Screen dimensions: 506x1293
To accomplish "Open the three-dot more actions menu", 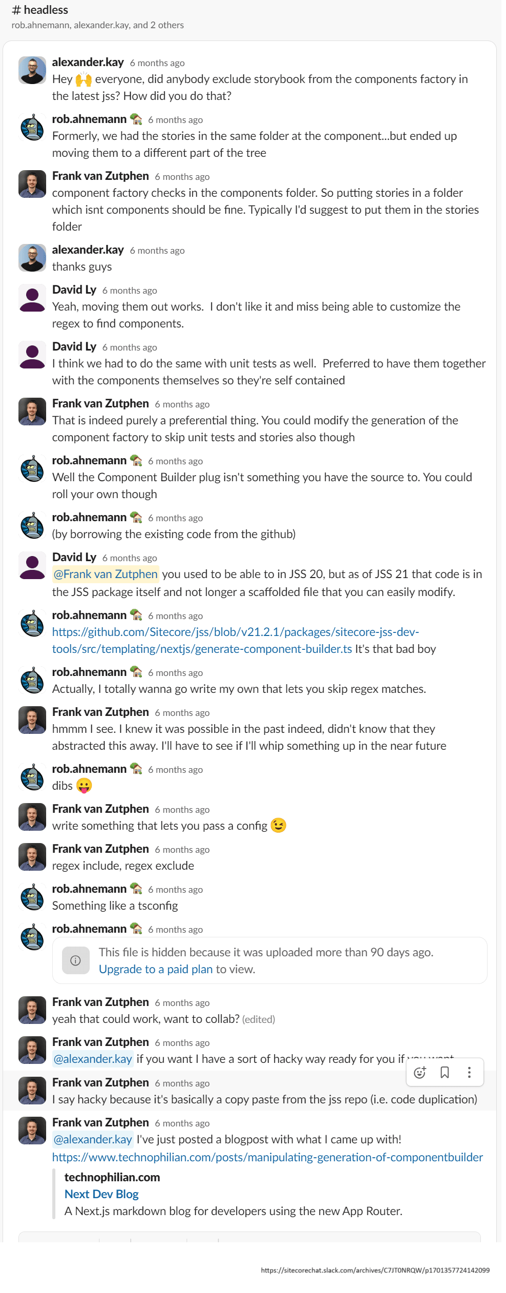I will pos(469,1073).
